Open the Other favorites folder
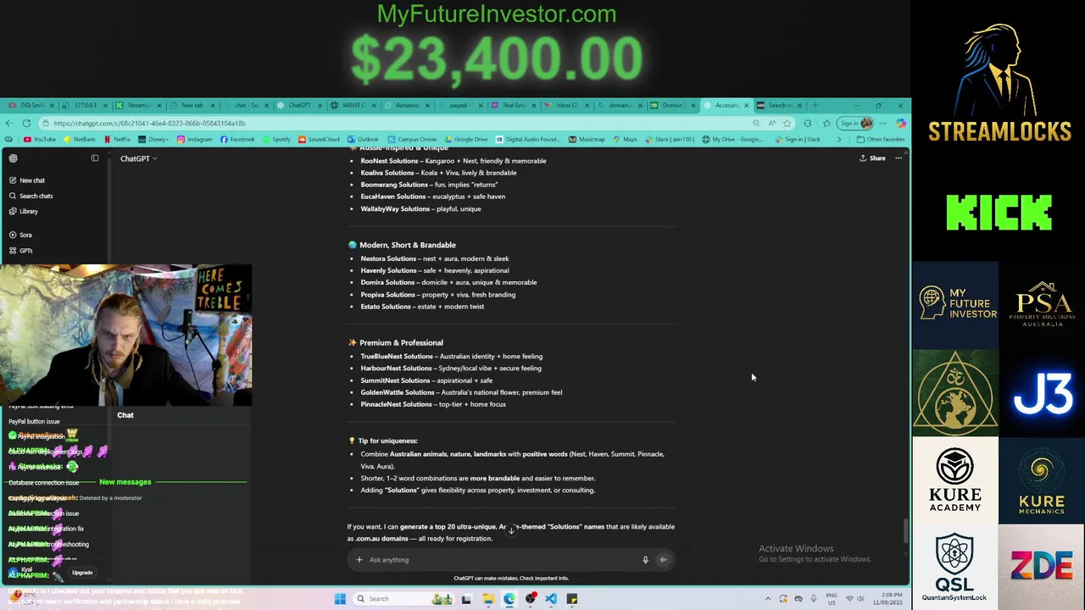Screen dimensions: 1085x610 882,139
